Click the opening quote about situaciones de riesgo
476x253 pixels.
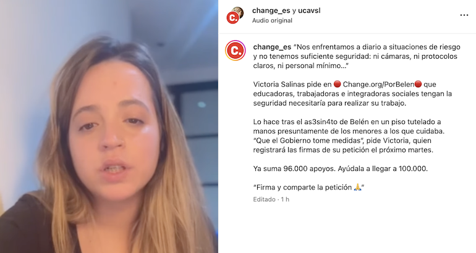357,56
